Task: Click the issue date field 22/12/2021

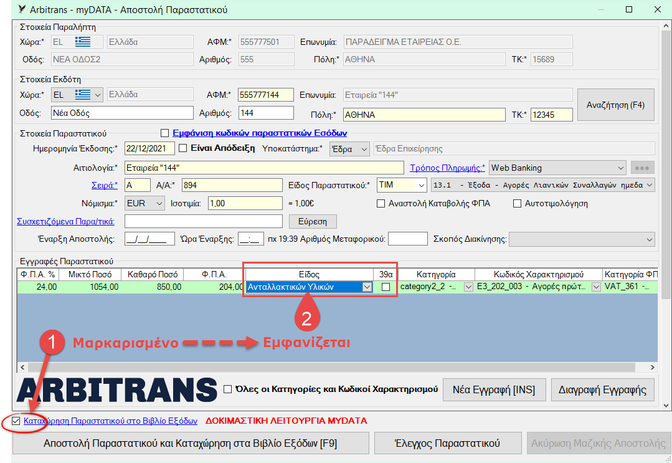Action: pyautogui.click(x=149, y=148)
